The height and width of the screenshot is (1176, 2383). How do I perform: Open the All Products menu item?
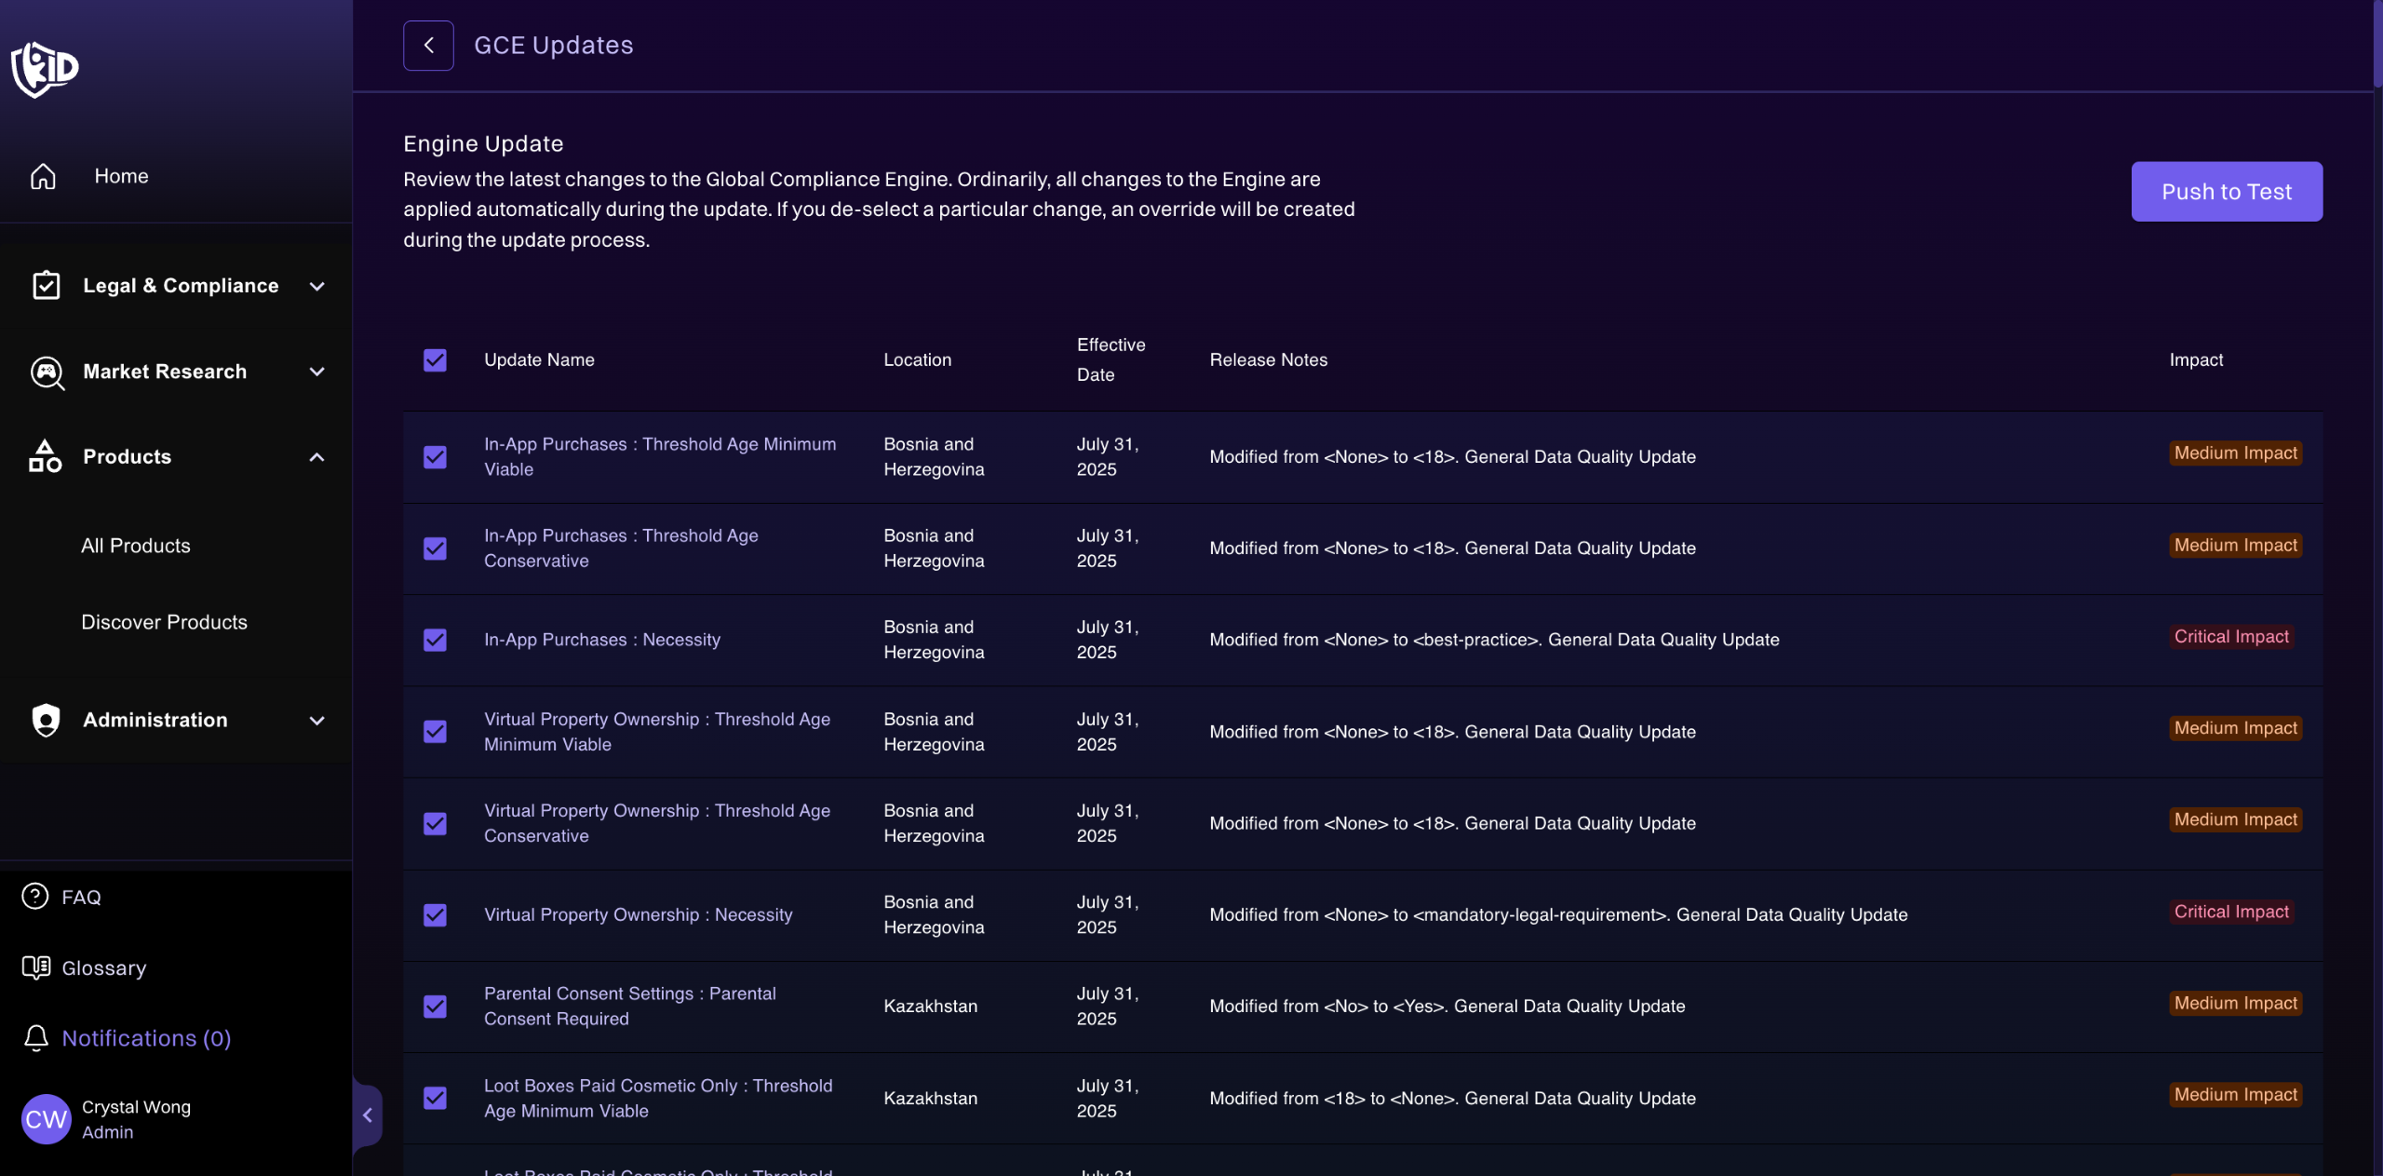click(x=136, y=546)
